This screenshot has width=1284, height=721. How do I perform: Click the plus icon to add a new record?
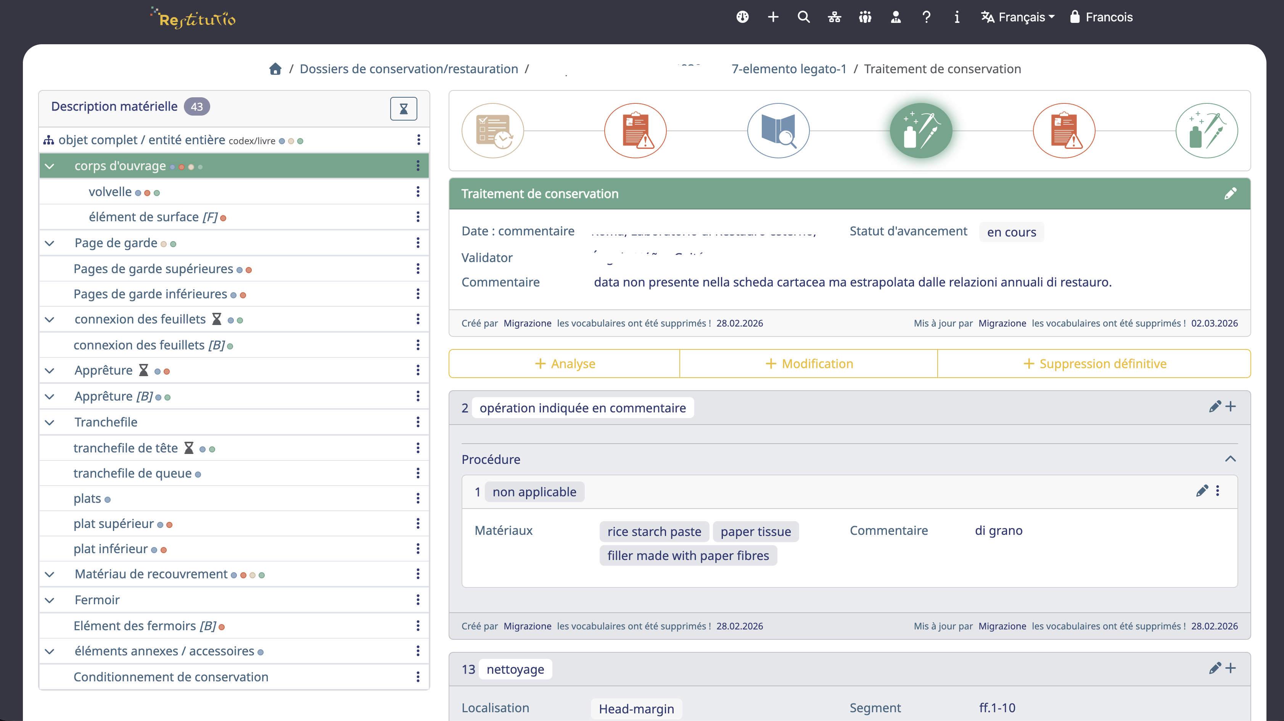(773, 17)
